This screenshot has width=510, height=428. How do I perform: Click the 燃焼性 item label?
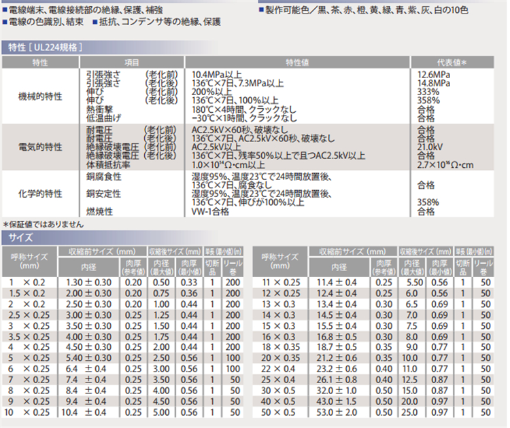[x=100, y=211]
